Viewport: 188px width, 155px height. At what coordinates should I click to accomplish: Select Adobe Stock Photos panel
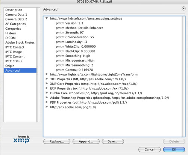tap(20, 42)
